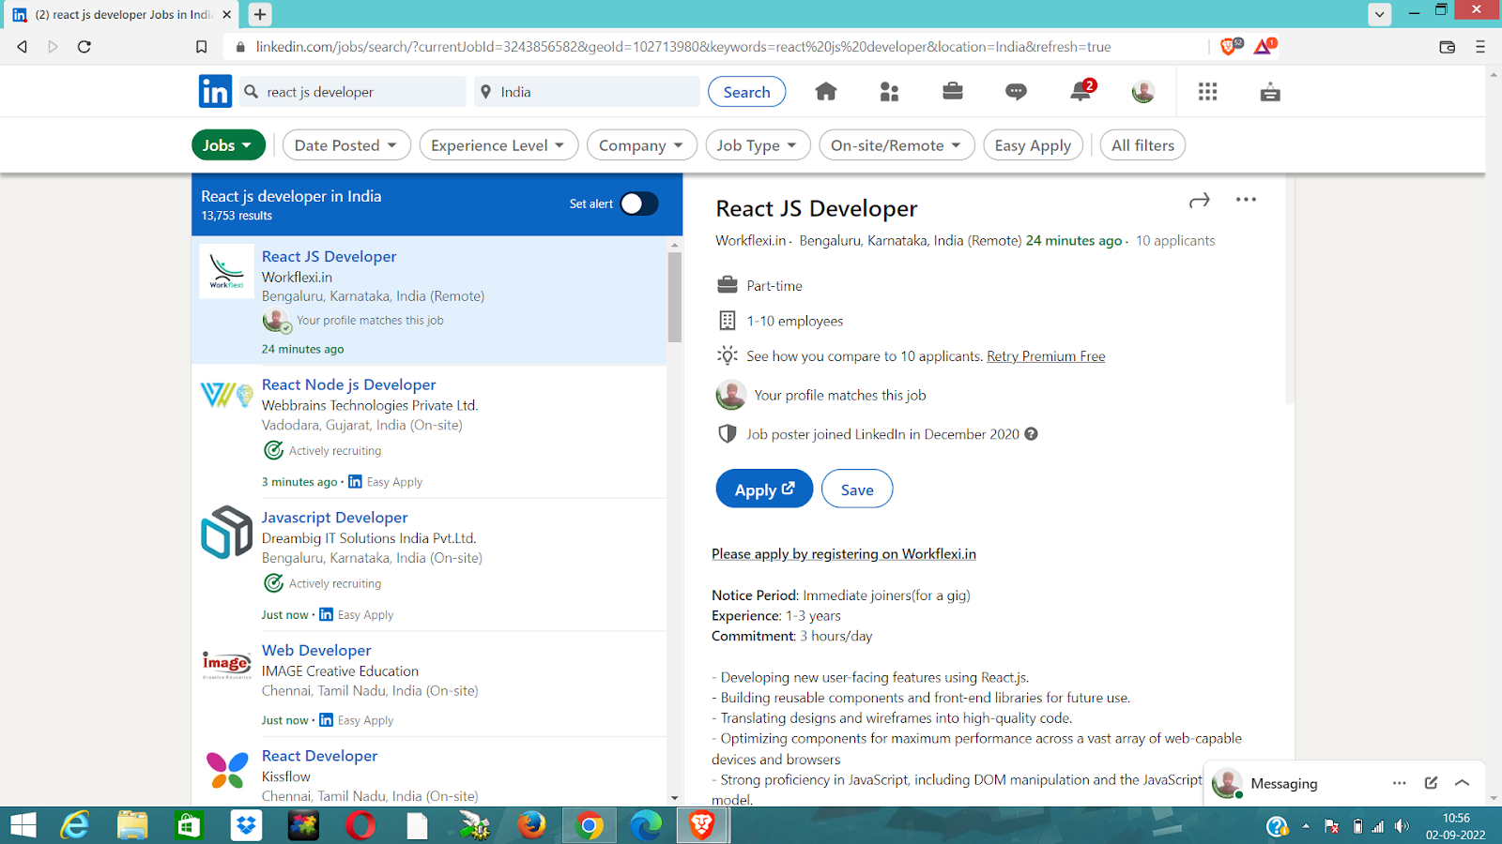
Task: Open Opera from the taskbar
Action: (x=360, y=825)
